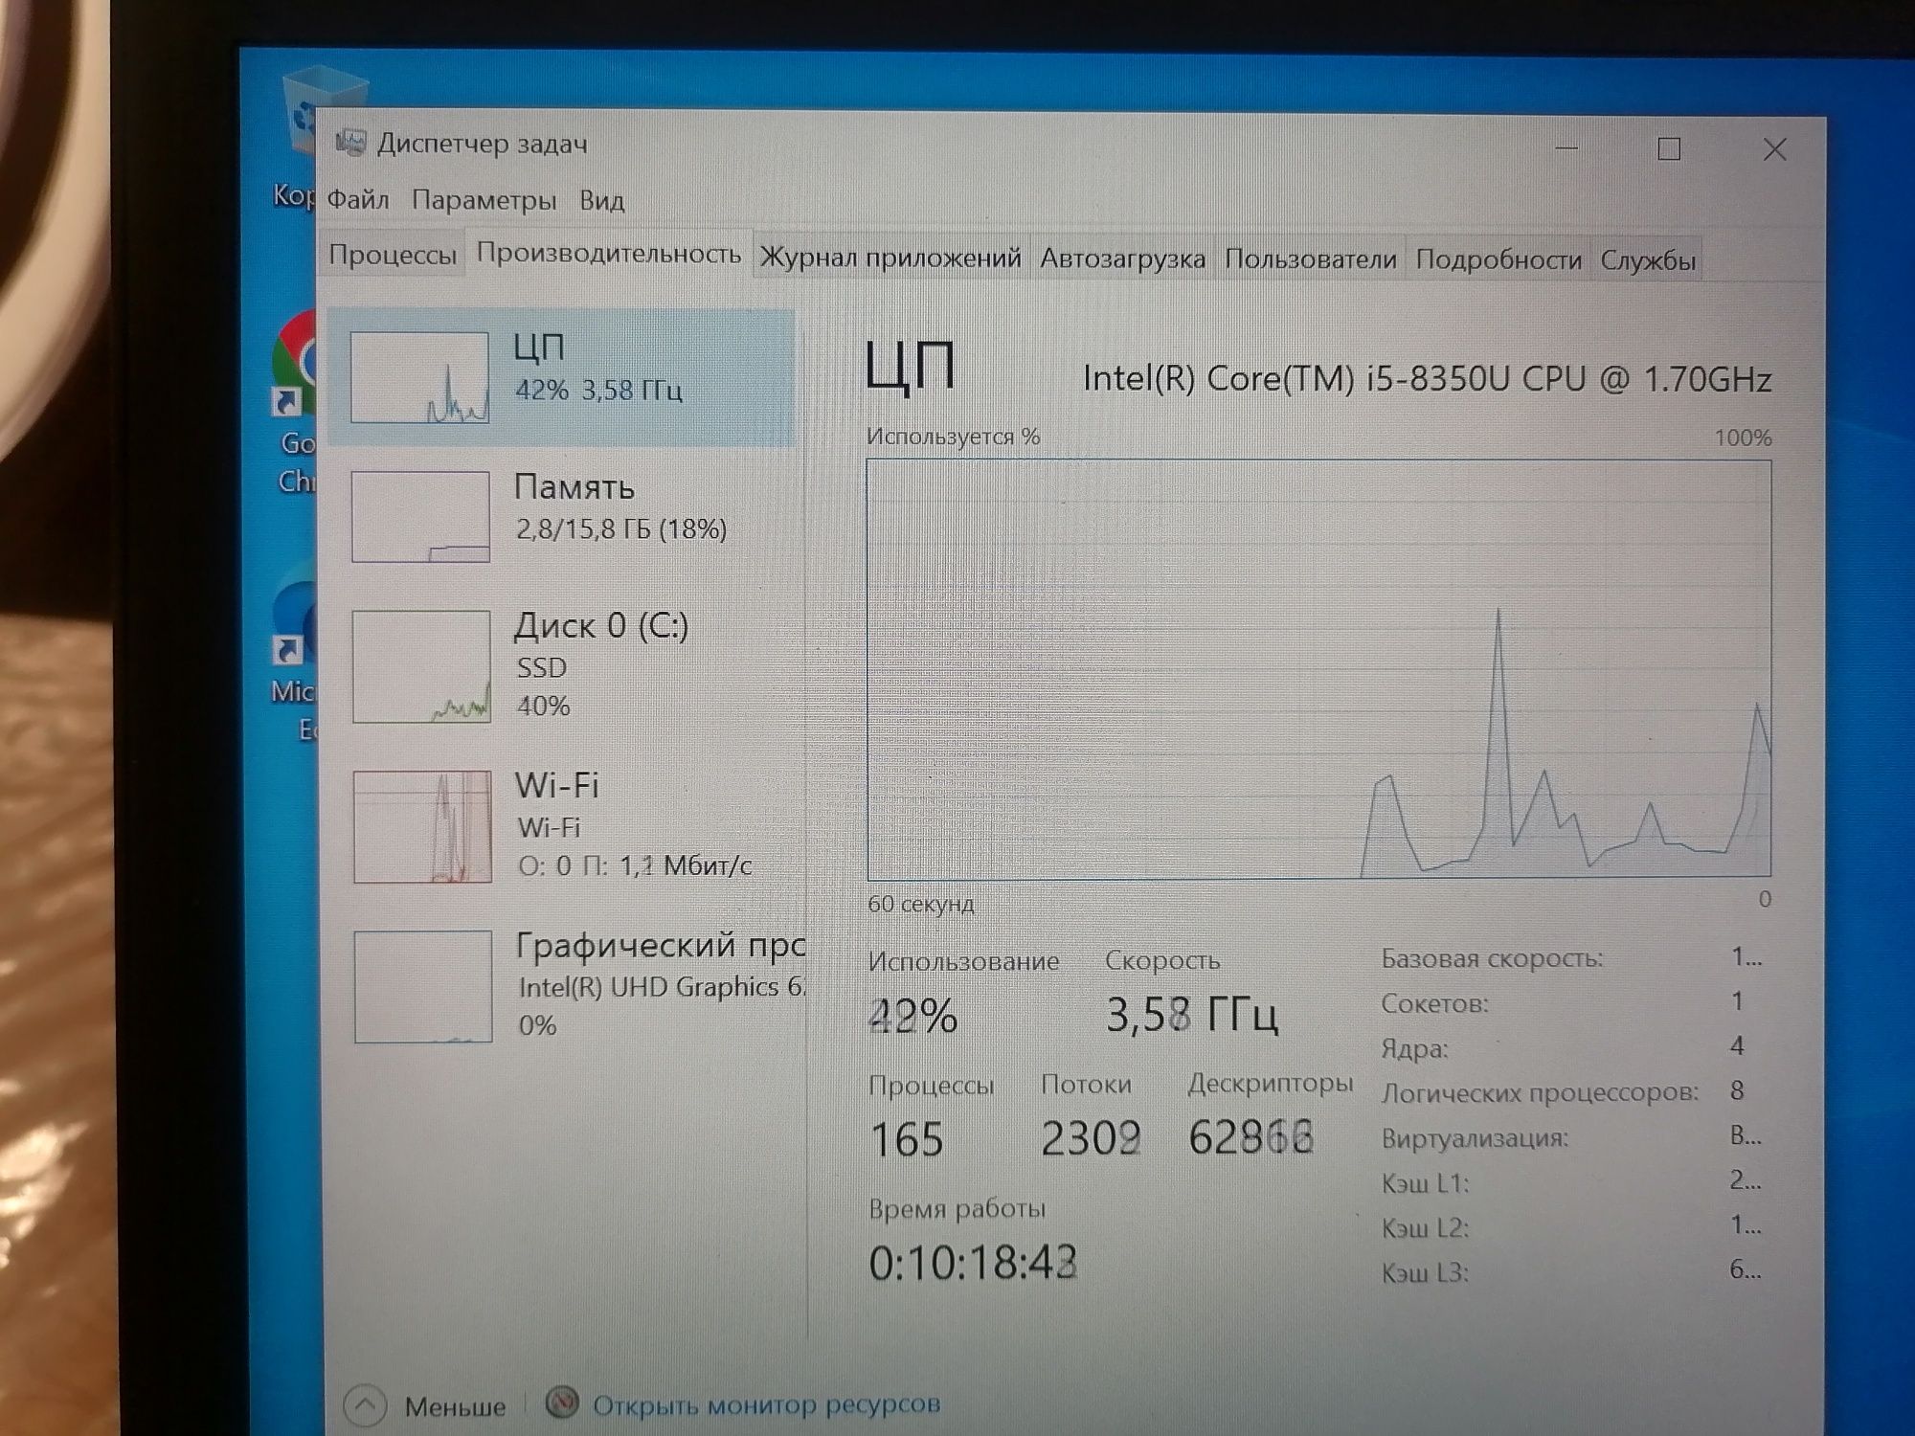Click the main CPU usage graph

click(1318, 669)
